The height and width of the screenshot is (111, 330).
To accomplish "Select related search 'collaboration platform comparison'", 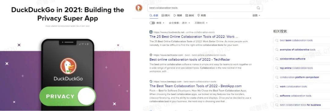I will (x=302, y=77).
